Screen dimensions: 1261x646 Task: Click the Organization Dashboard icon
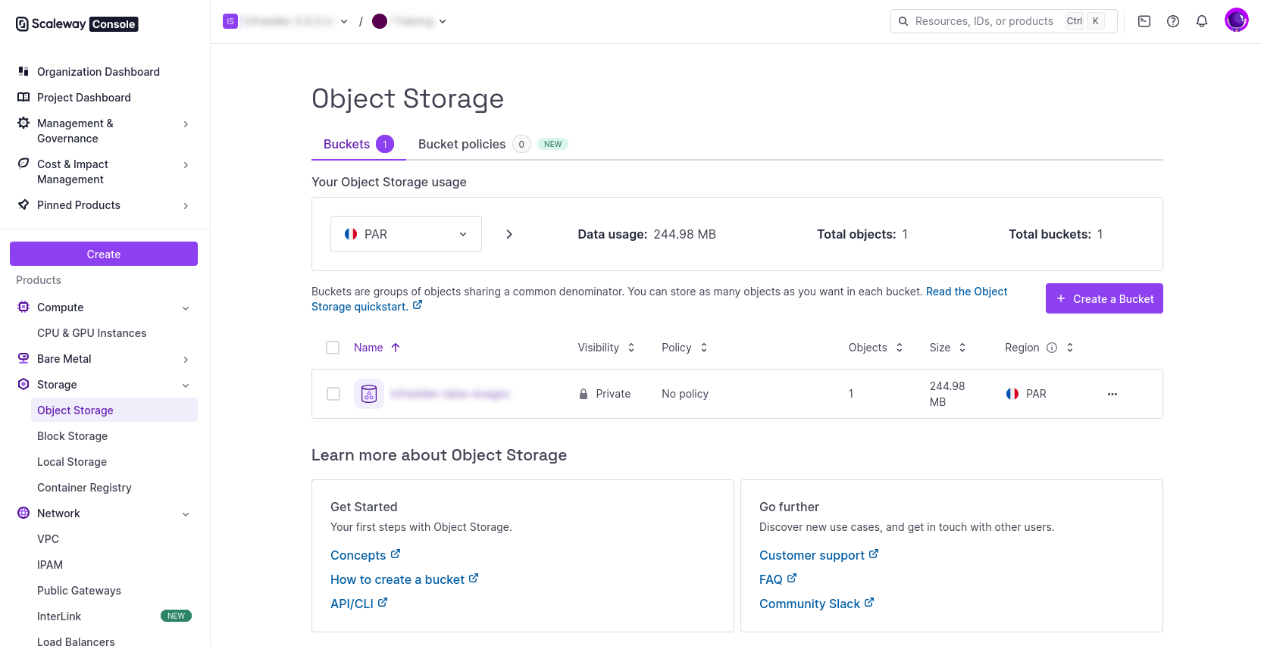click(x=23, y=71)
